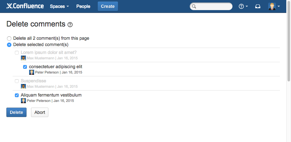Click the user profile avatar in header

[x=272, y=6]
